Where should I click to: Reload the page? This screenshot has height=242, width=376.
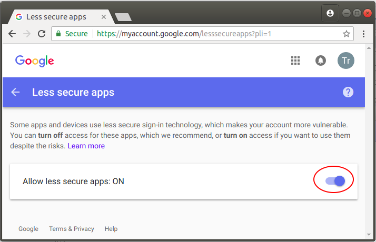pyautogui.click(x=42, y=34)
